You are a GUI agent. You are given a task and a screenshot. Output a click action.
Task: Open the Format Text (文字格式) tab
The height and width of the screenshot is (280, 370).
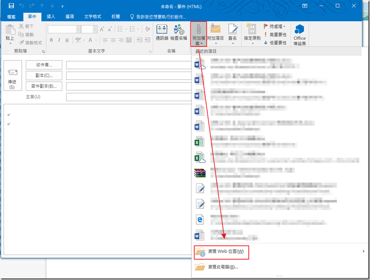click(93, 17)
